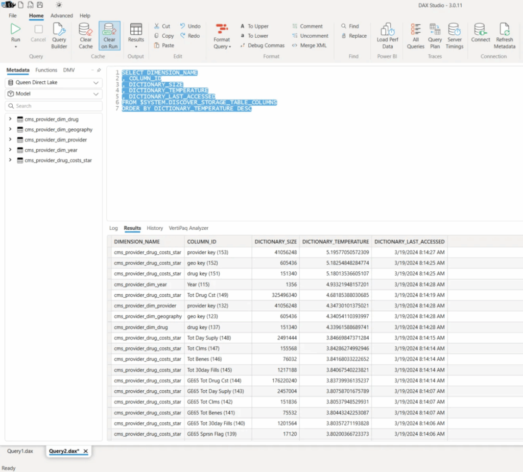Screen dimensions: 523x472
Task: Pin the Metadata pane
Action: [99, 70]
